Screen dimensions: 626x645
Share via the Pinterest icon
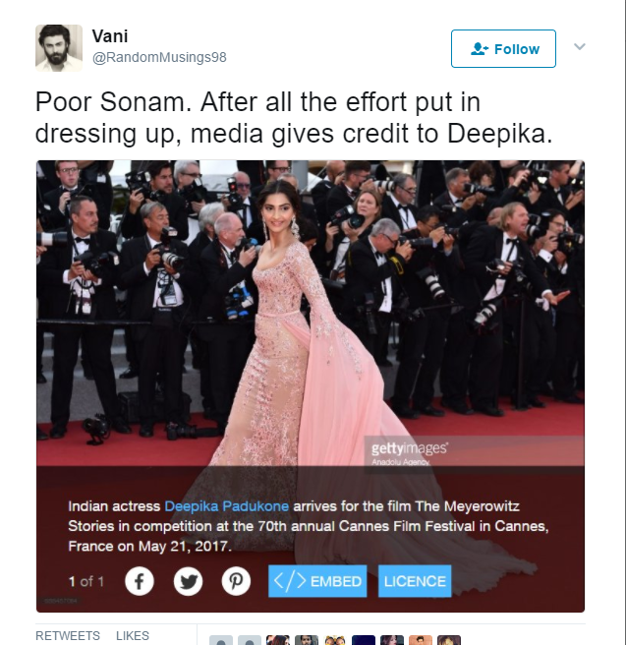pyautogui.click(x=236, y=581)
